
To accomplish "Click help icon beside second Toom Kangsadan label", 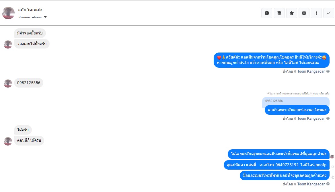I will (328, 118).
